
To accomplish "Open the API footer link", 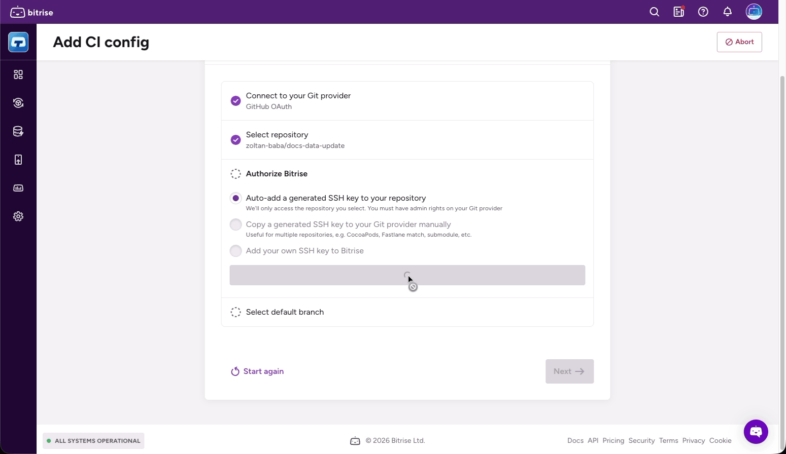I will pos(593,441).
